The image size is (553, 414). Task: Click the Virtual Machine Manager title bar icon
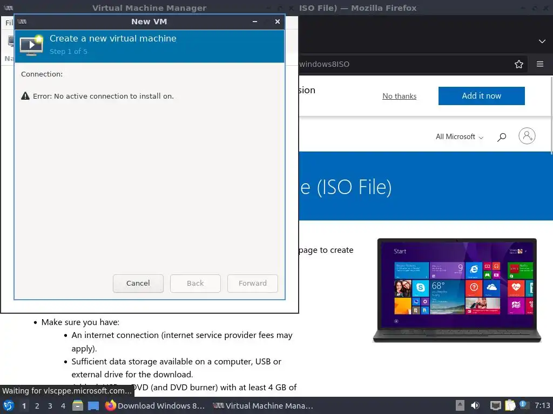(9, 8)
